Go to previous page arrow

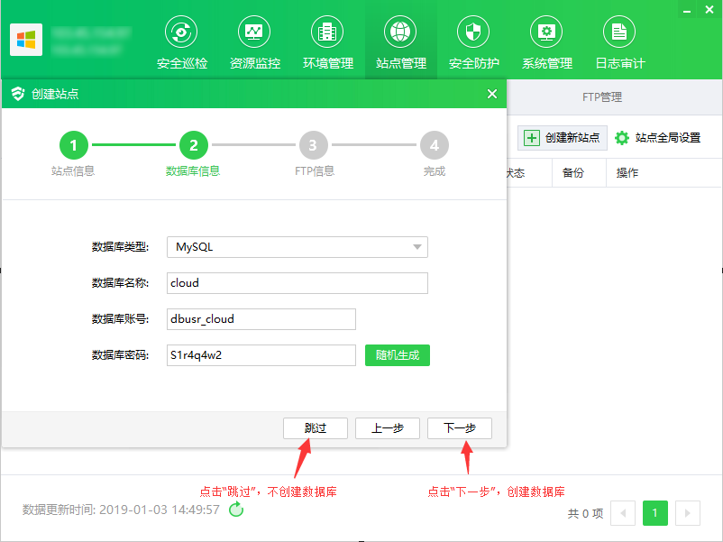tap(623, 513)
